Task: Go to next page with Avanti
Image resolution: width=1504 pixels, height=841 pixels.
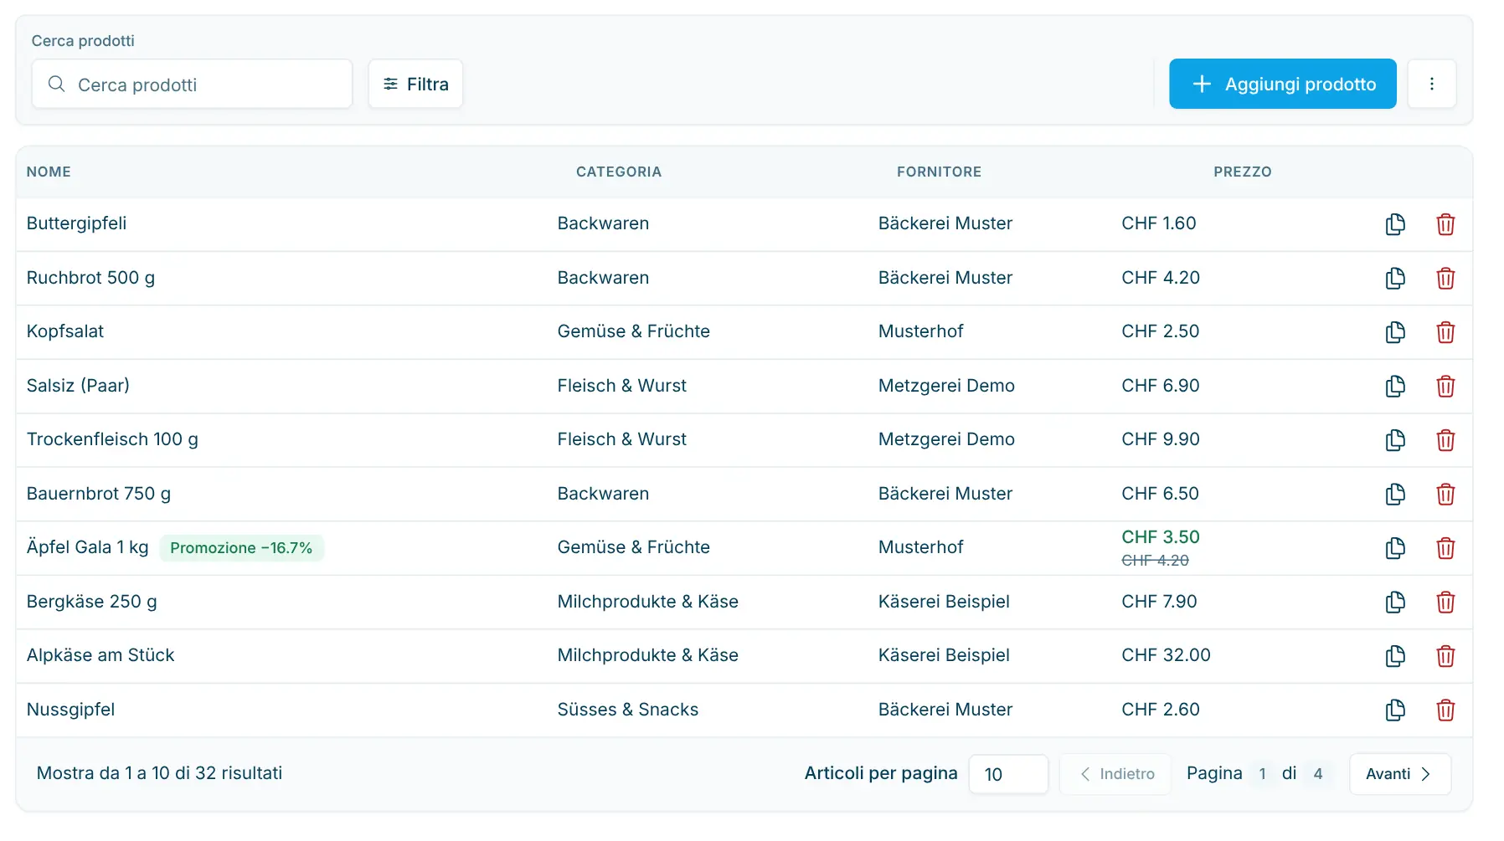Action: click(x=1400, y=774)
